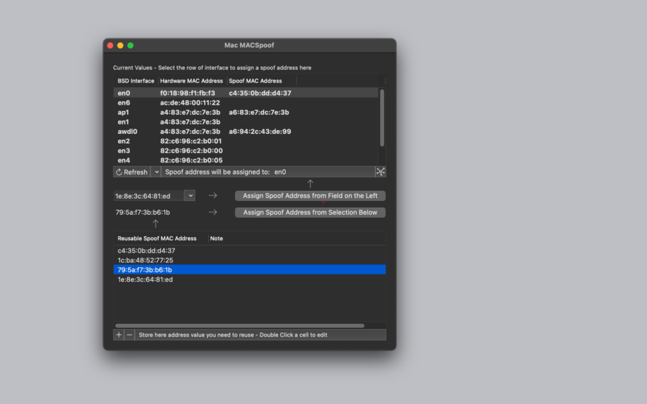Select reusable address 1e:8e:3c:64:81:ed in list
This screenshot has height=404, width=647.
pyautogui.click(x=250, y=279)
